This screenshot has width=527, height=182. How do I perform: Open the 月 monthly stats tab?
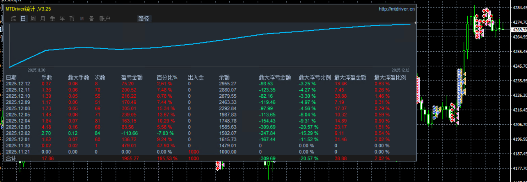[43, 19]
